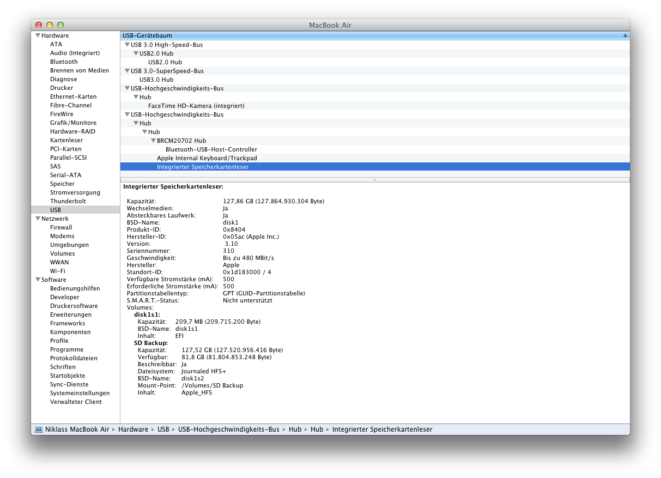
Task: Select Bedienungshilfen under Software
Action: coord(75,288)
